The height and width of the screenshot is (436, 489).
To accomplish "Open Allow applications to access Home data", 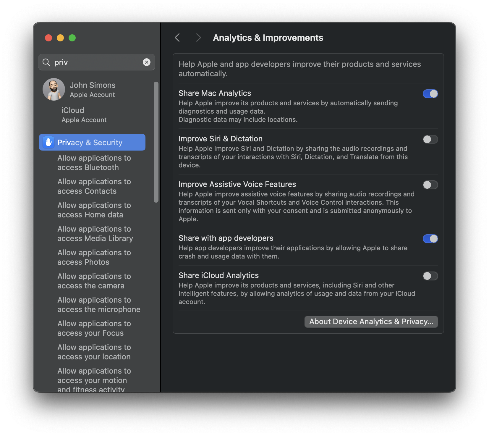I will coord(94,210).
